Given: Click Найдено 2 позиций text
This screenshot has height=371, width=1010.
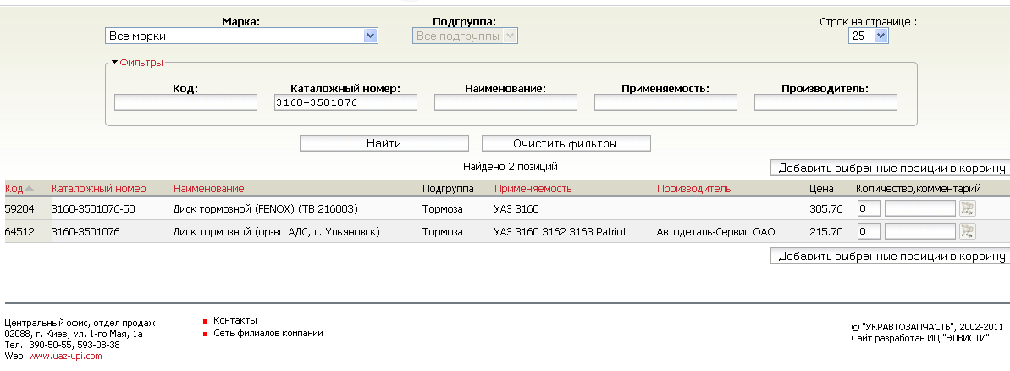Looking at the screenshot, I should point(511,166).
